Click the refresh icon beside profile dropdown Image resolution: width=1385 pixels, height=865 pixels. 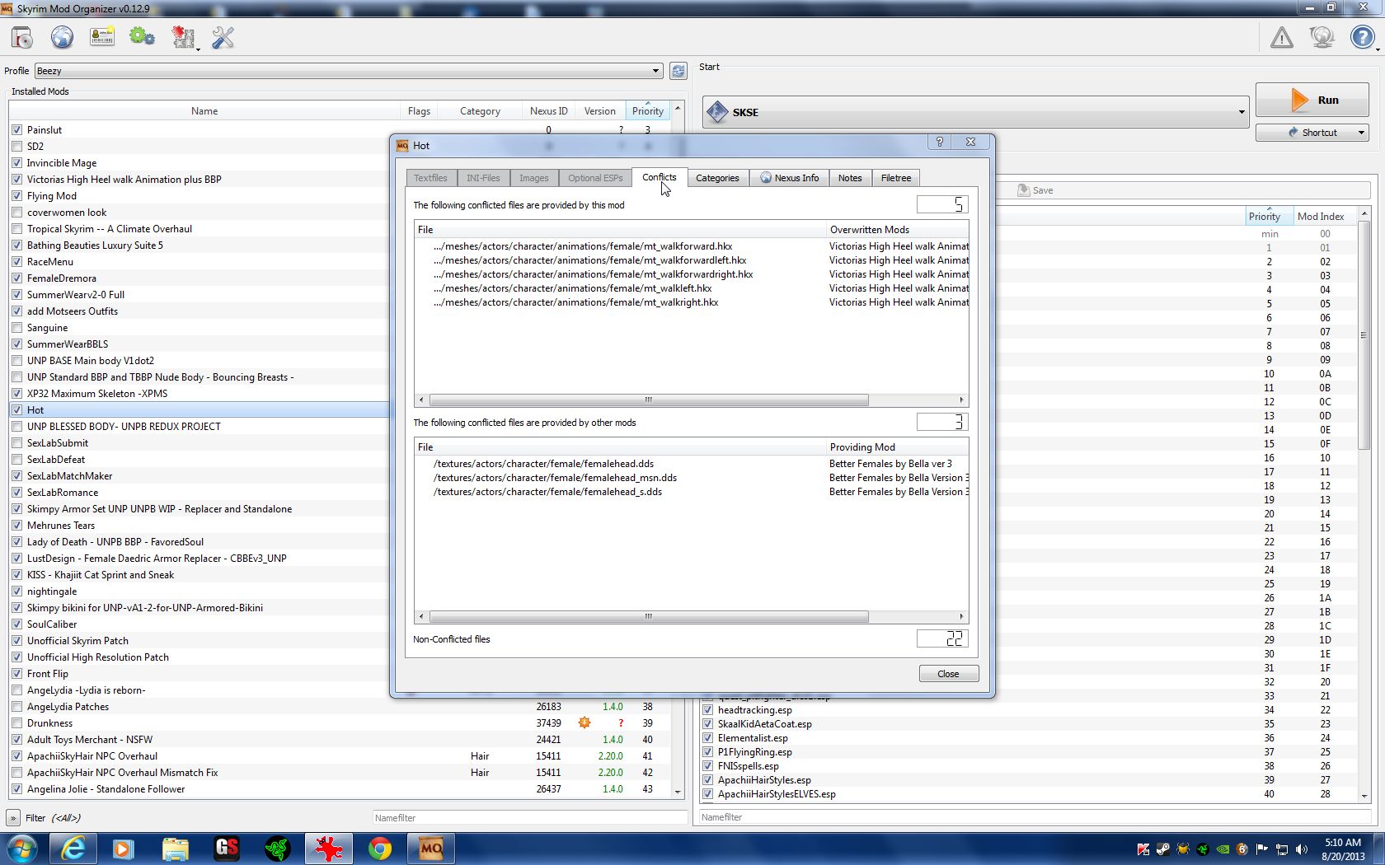(678, 71)
